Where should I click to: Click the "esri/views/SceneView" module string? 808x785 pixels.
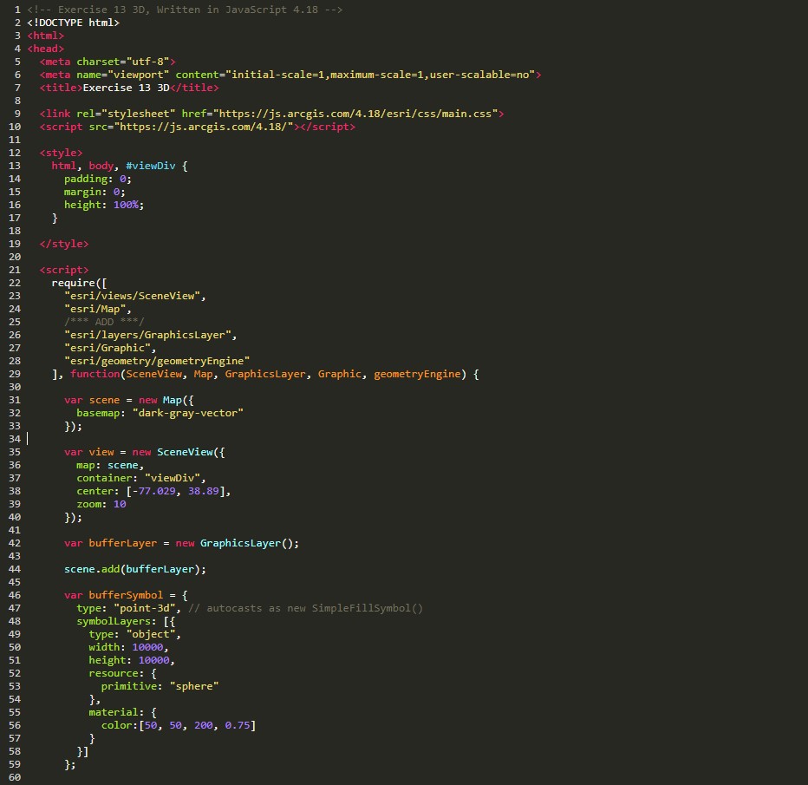click(135, 296)
